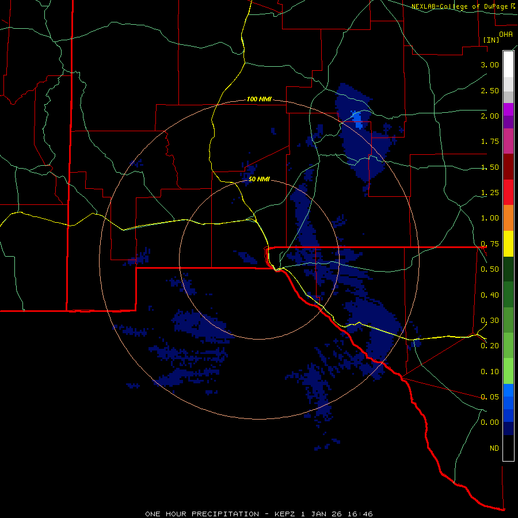The image size is (518, 518).
Task: Click the 3.00 legend value
Action: pyautogui.click(x=490, y=64)
